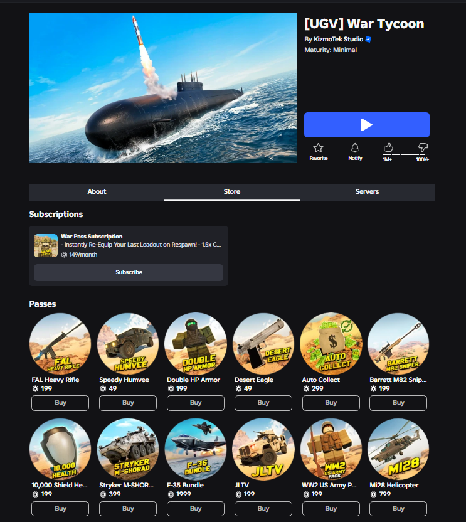Click the Double HP Armor pass icon
The height and width of the screenshot is (522, 466).
(196, 344)
